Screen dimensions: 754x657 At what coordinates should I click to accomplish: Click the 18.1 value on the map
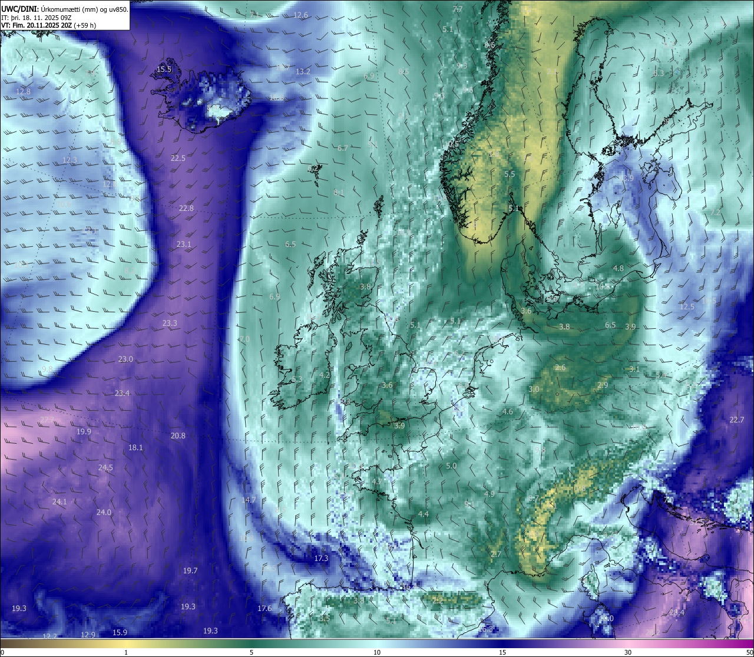tap(135, 447)
